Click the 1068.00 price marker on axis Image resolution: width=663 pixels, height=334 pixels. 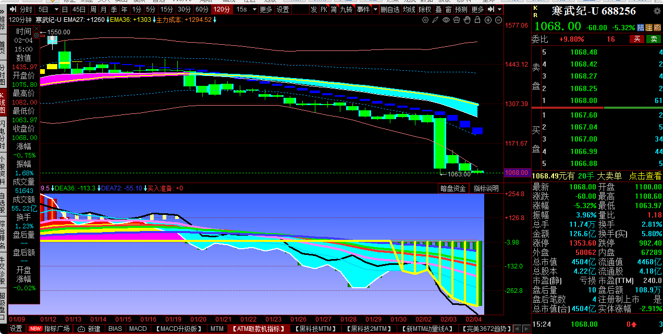(517, 172)
